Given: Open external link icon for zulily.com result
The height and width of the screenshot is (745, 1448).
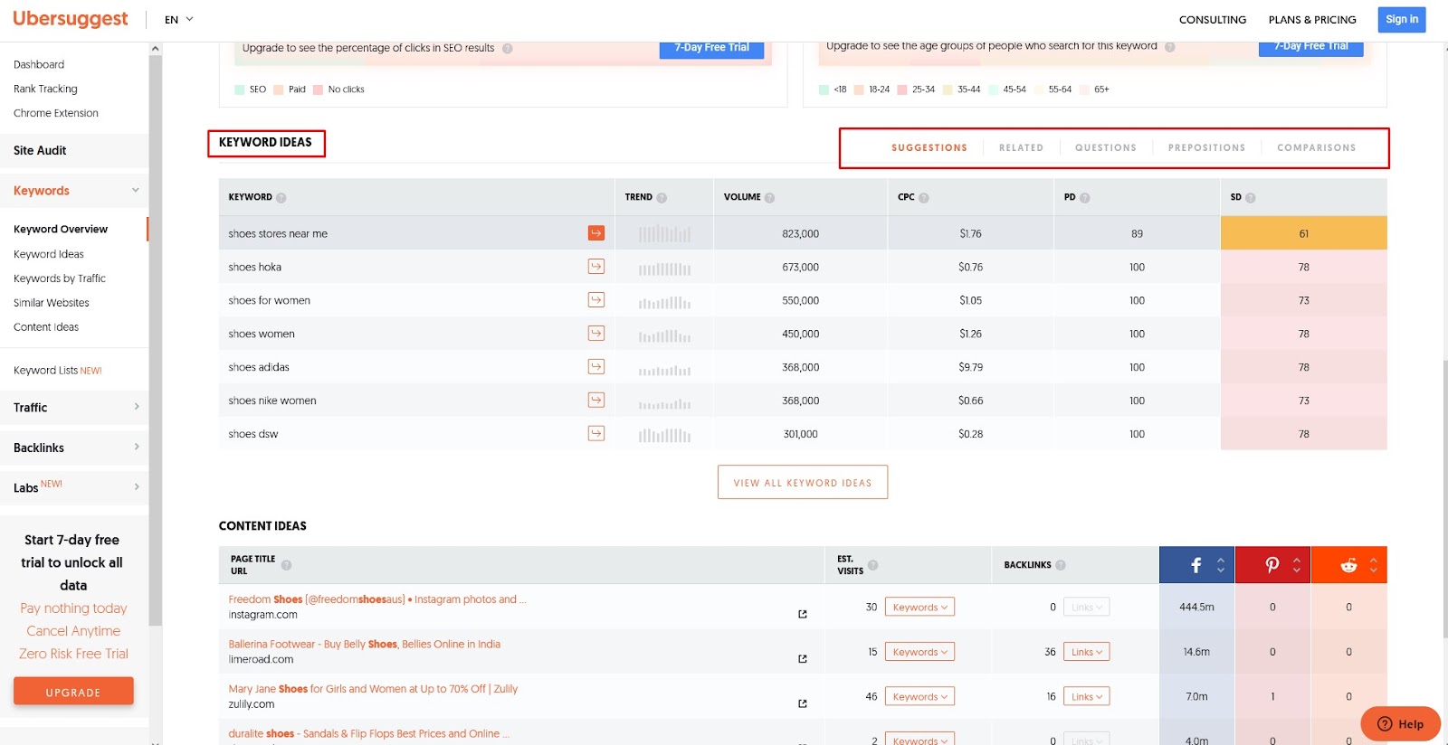Looking at the screenshot, I should point(803,703).
